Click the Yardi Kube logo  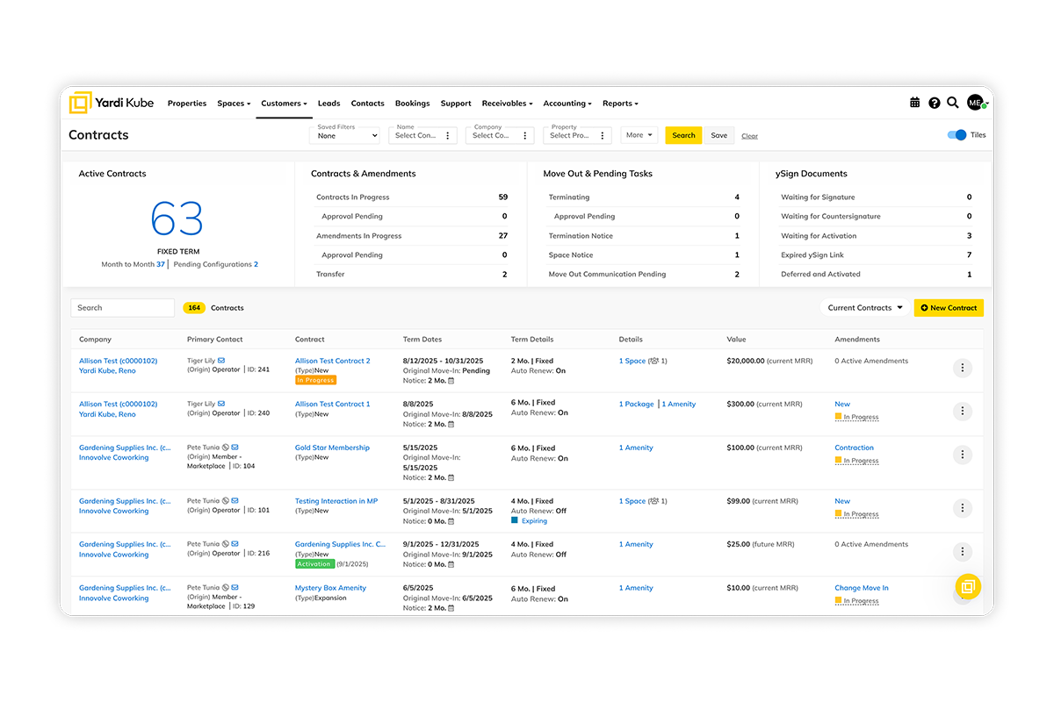(112, 103)
